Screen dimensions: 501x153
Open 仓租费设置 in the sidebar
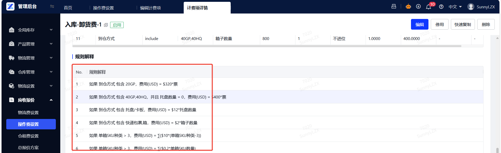(x=28, y=136)
